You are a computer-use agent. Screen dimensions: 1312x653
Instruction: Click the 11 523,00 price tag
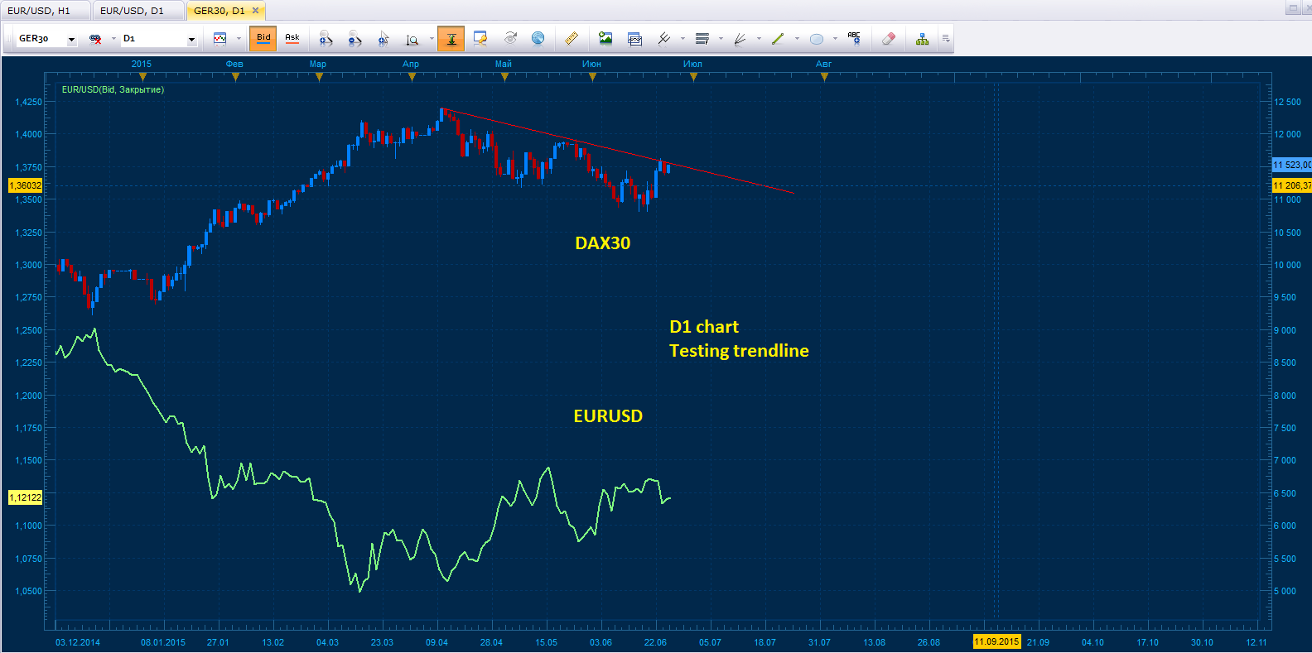tap(1291, 165)
